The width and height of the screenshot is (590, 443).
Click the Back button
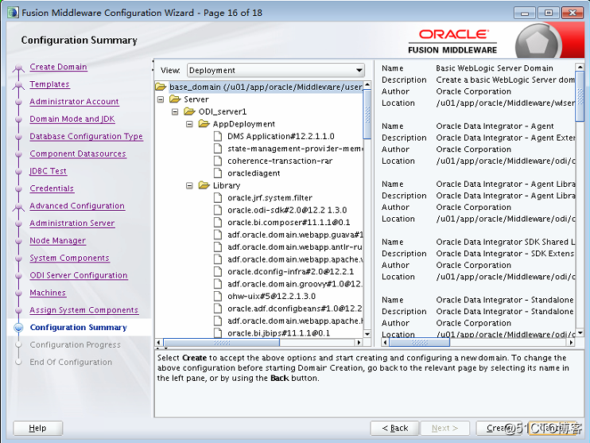point(394,428)
